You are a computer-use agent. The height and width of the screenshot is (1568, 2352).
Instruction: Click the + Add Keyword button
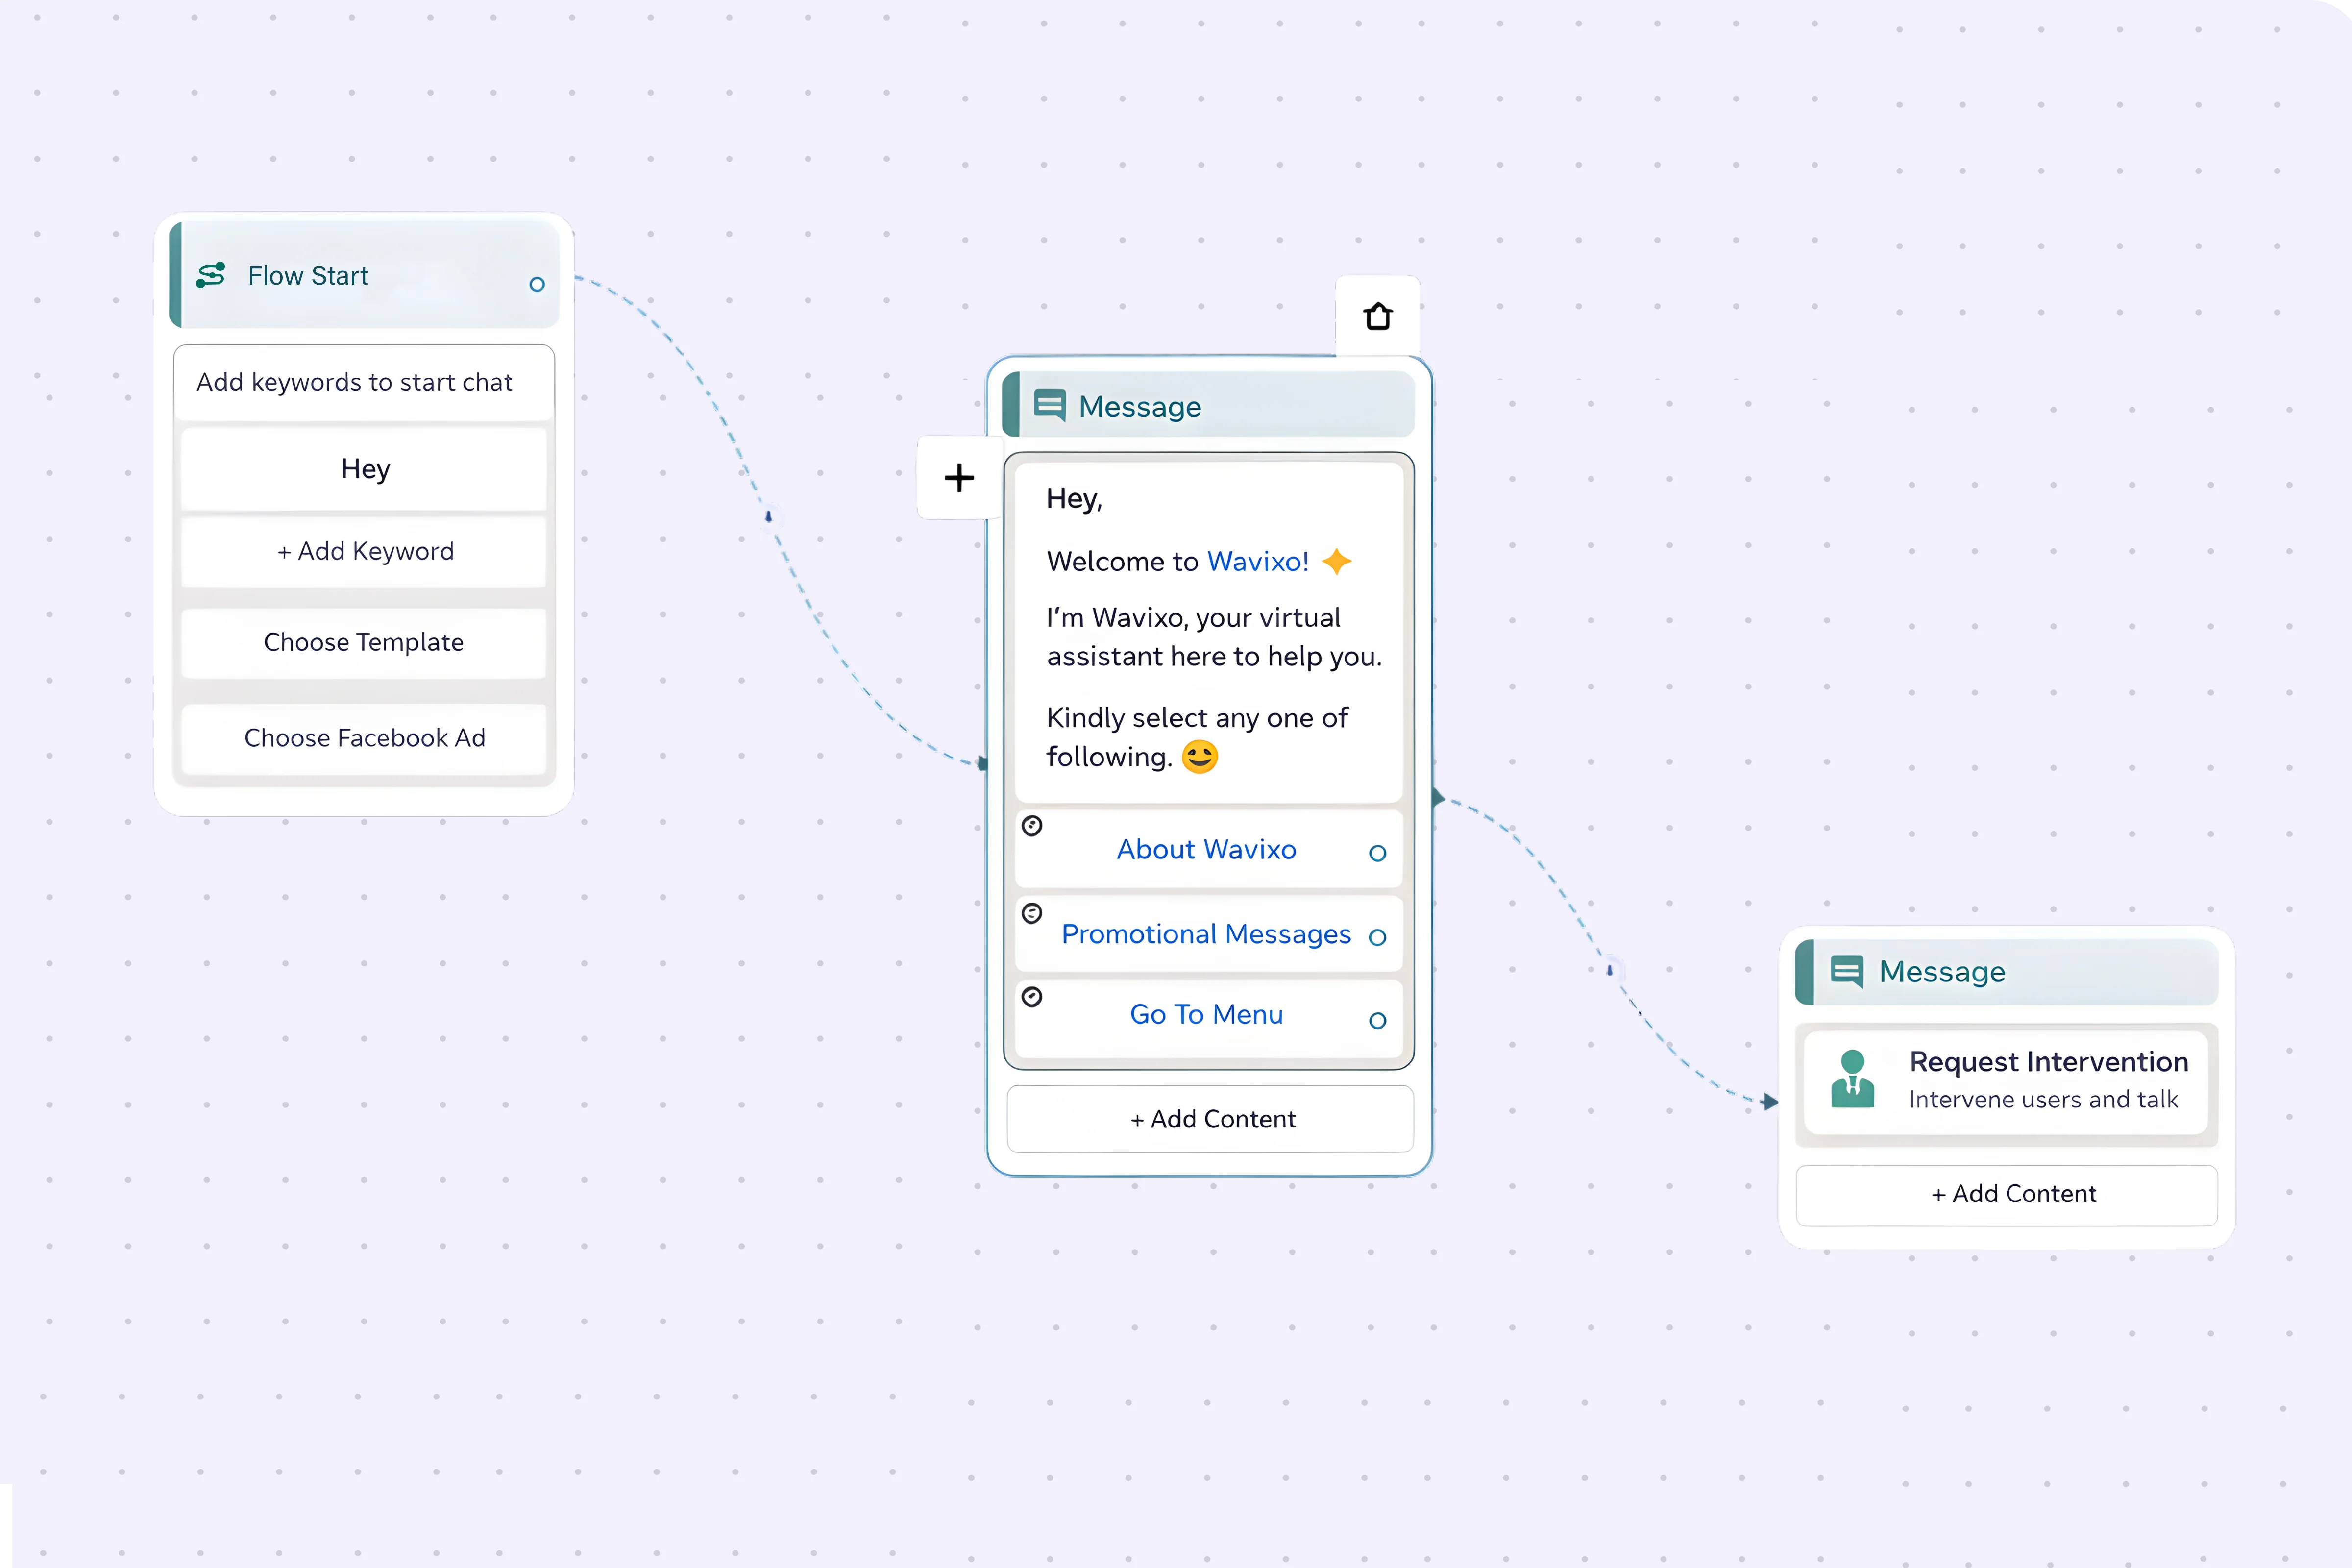tap(364, 551)
